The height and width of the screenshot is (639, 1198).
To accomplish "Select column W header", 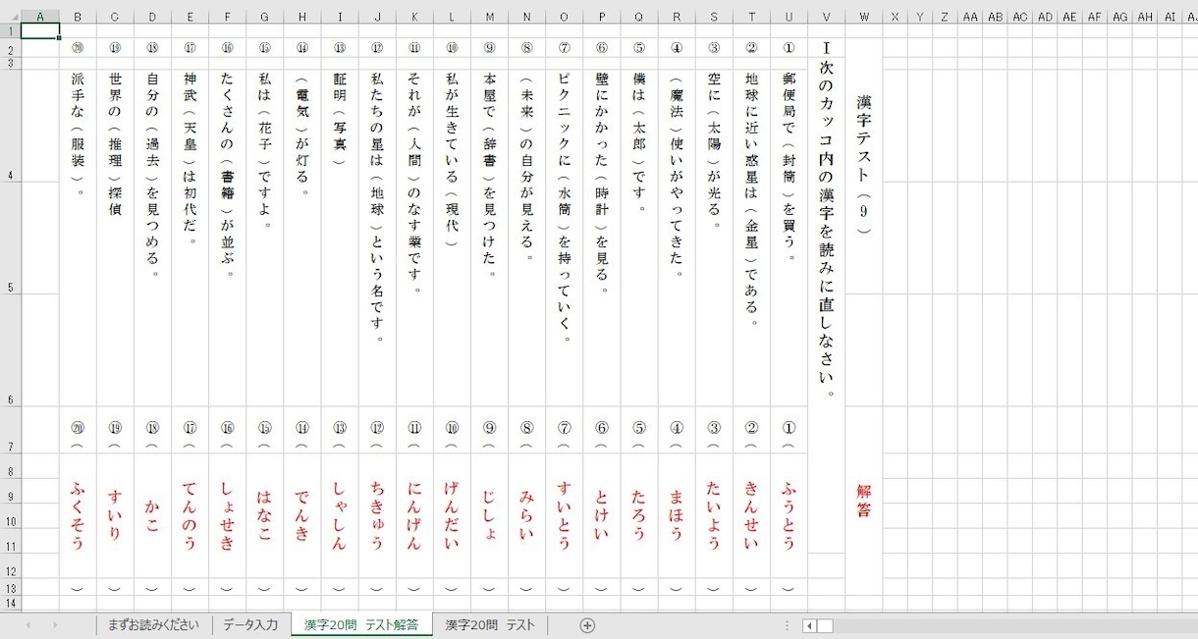I will [x=864, y=17].
